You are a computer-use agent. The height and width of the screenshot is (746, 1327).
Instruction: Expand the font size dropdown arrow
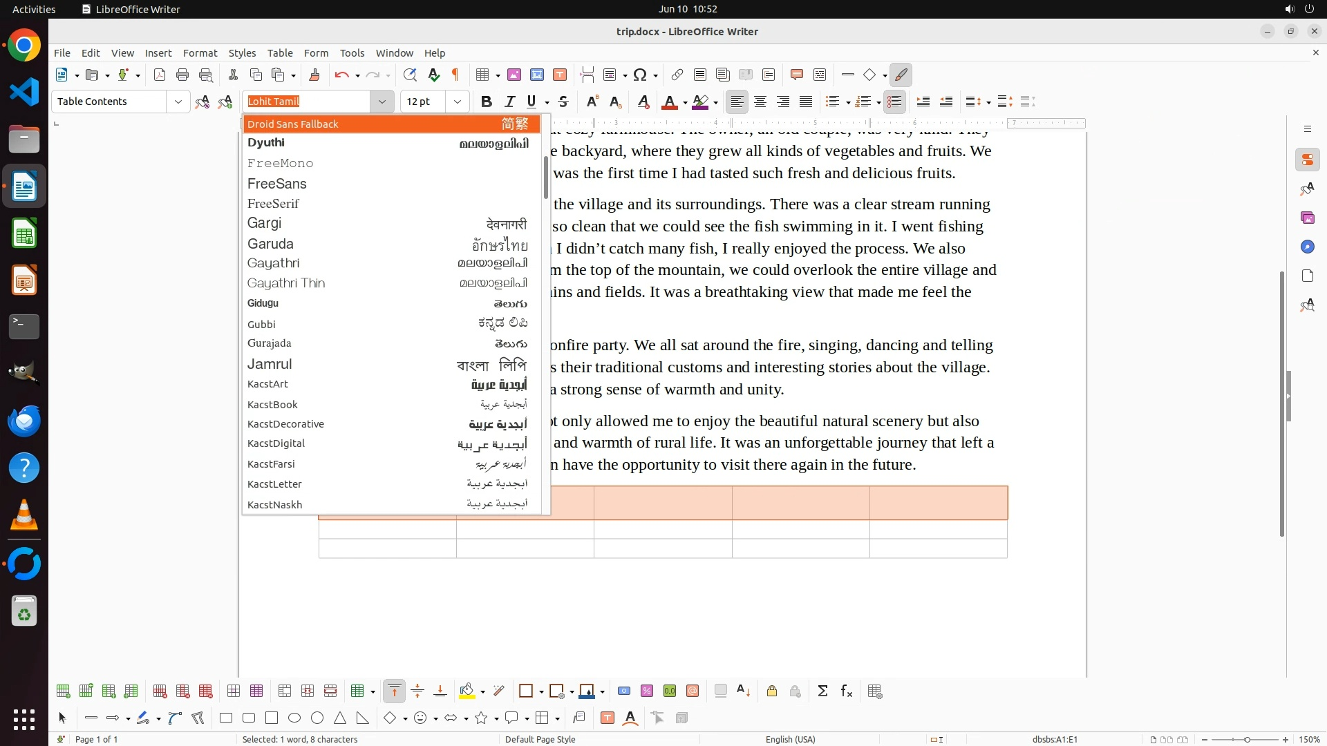coord(457,102)
